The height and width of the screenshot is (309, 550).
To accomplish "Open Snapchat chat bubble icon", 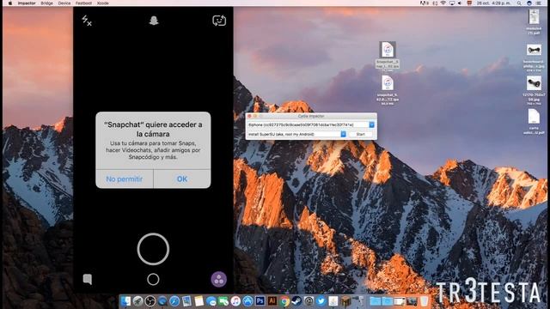I will (x=88, y=279).
